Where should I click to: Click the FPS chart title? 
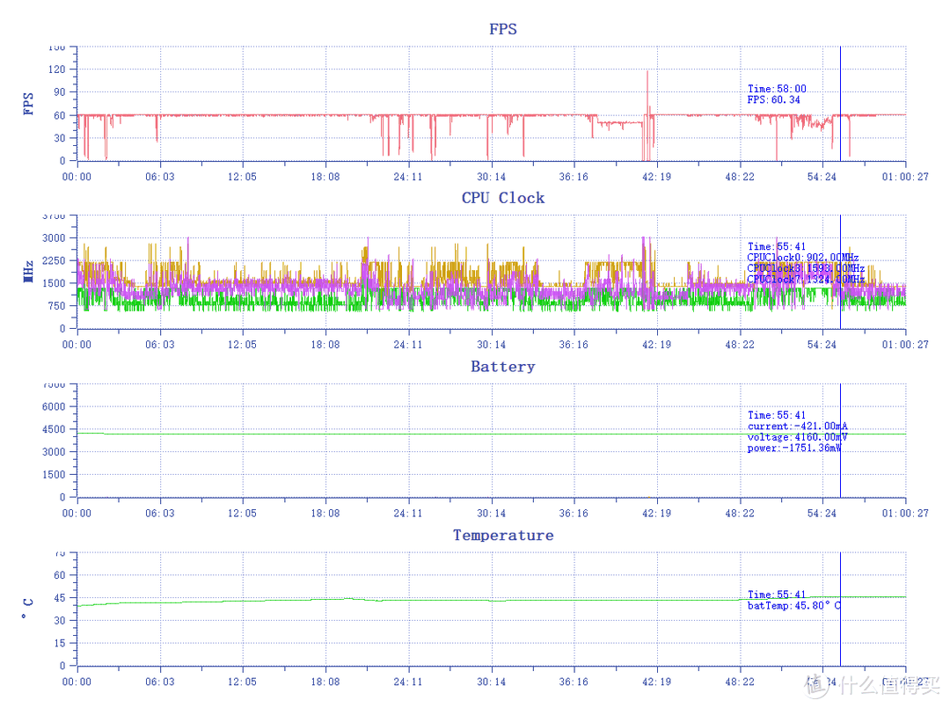tap(502, 29)
